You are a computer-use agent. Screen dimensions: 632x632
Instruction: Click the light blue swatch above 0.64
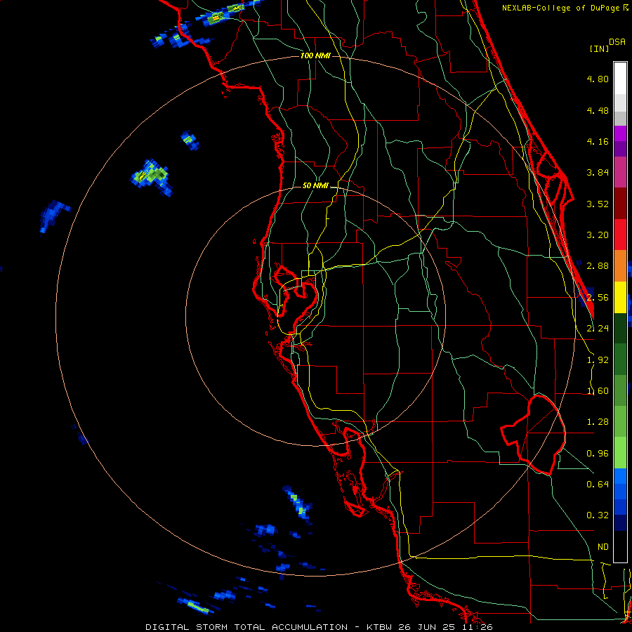(x=620, y=476)
